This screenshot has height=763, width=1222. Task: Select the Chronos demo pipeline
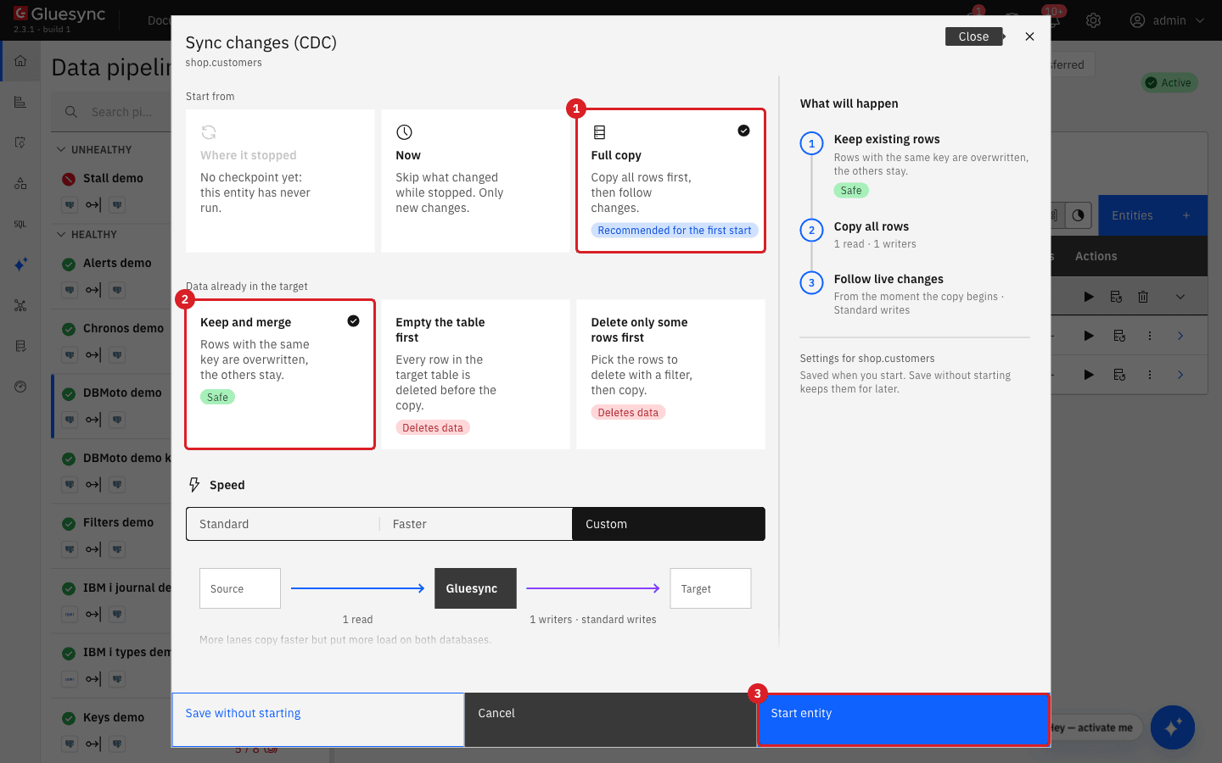[123, 328]
